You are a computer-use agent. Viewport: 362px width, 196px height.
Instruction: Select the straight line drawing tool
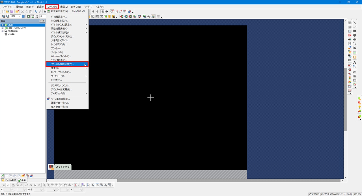click(355, 23)
